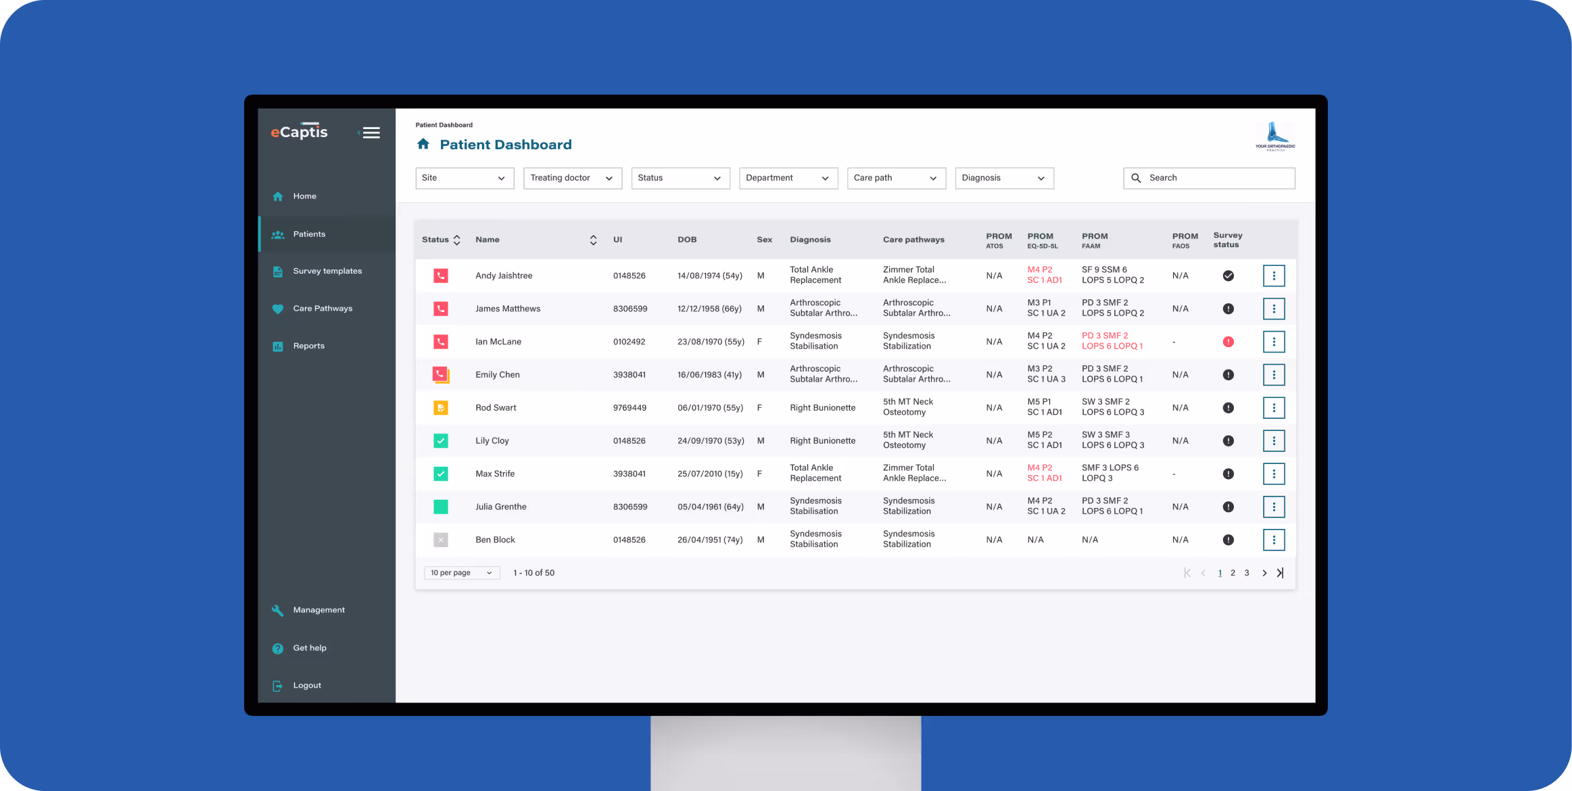Change the 10 per page selector

tap(462, 573)
